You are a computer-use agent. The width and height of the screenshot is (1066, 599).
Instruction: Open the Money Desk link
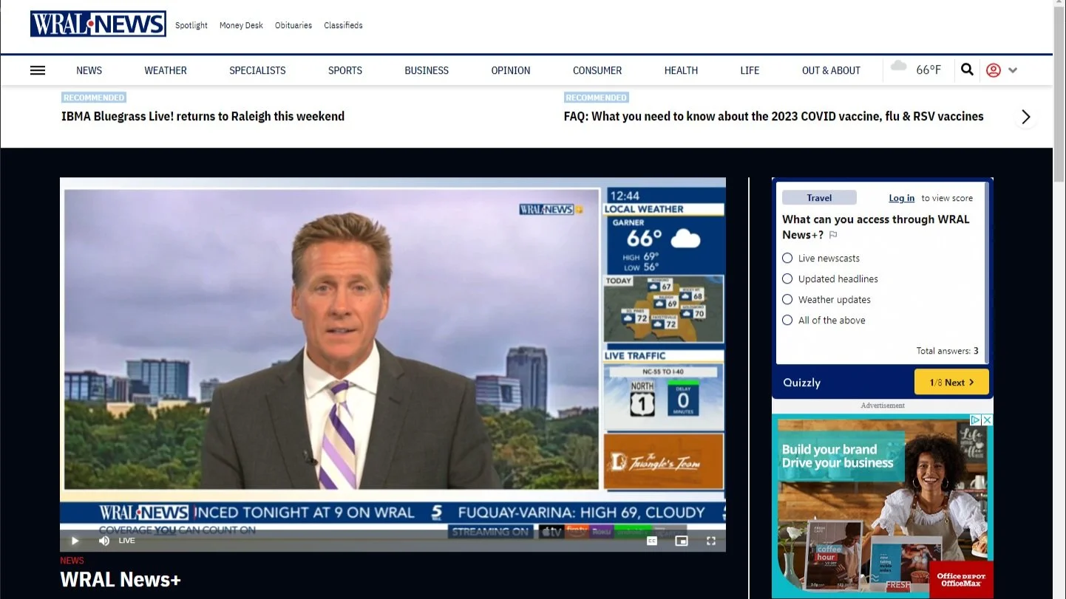241,25
